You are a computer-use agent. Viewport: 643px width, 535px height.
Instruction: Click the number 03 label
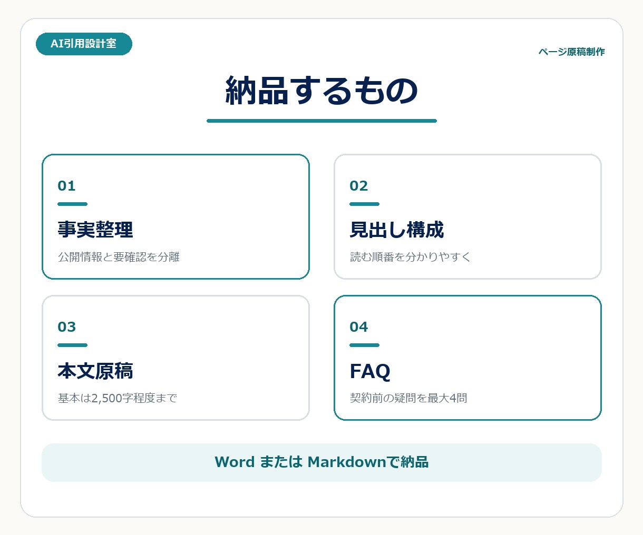tap(67, 327)
